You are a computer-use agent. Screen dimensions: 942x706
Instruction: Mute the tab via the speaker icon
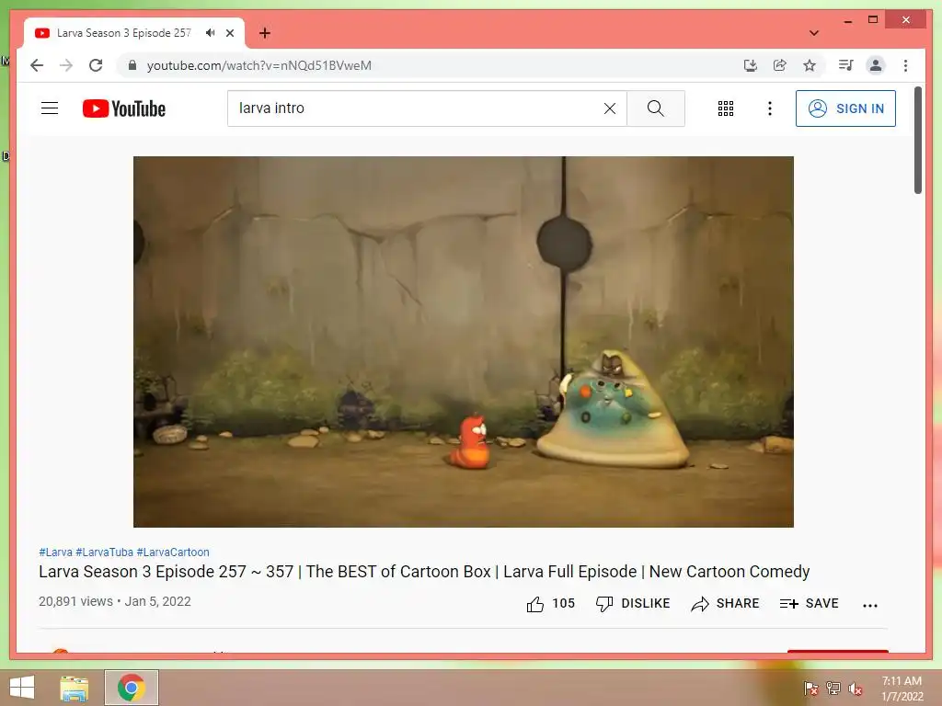click(x=210, y=33)
